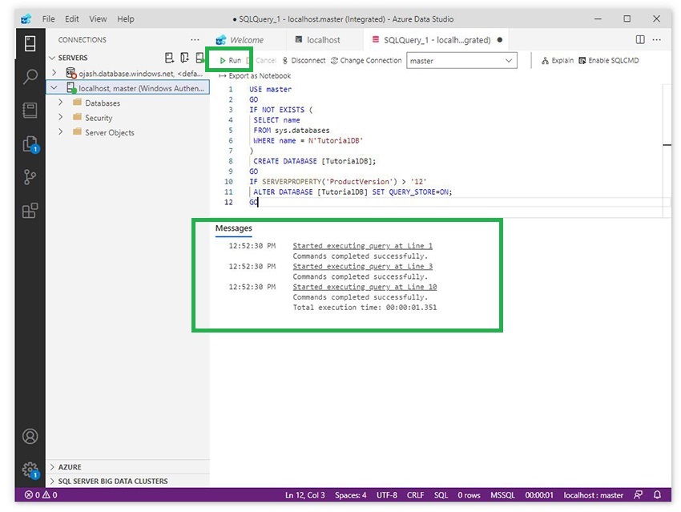Viewport: 681px width, 512px height.
Task: Click '0 rows' in status bar
Action: 469,494
